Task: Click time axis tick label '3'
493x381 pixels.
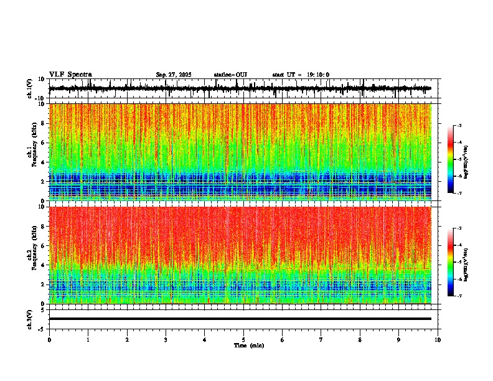Action: click(166, 340)
